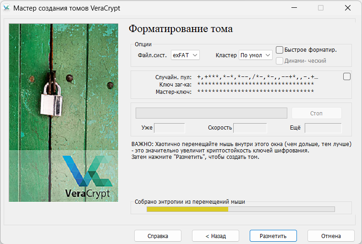Click the Справка button
Viewport: 362px width, 244px height.
click(158, 236)
